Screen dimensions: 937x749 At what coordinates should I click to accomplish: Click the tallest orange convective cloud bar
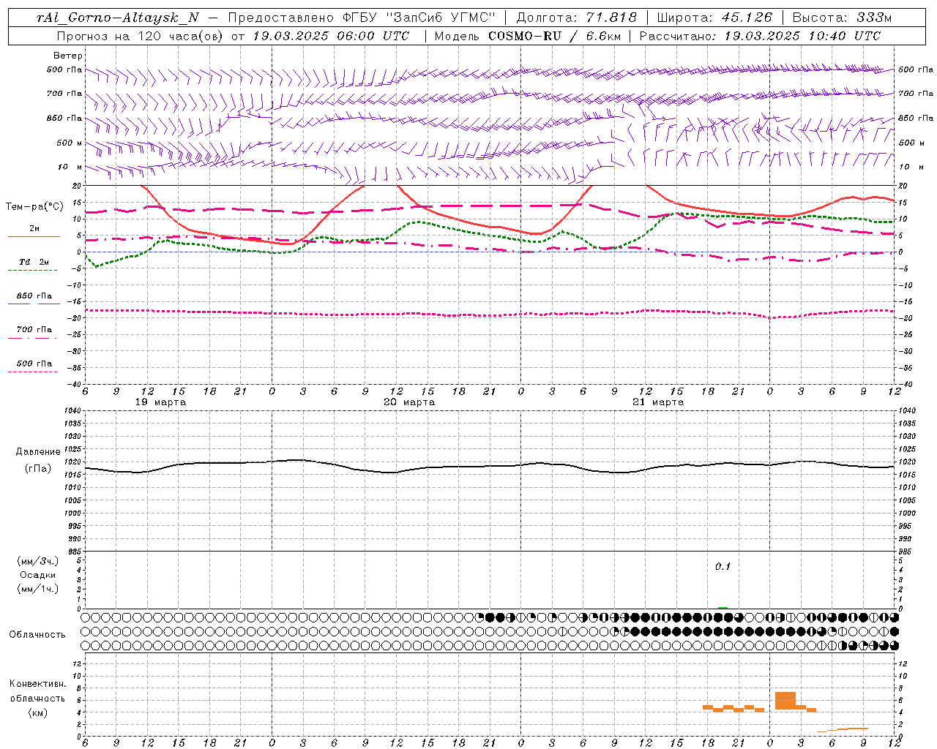pos(785,701)
